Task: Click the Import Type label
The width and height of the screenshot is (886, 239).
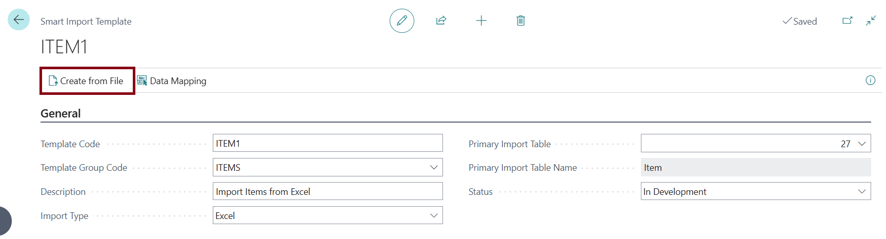Action: [x=65, y=216]
